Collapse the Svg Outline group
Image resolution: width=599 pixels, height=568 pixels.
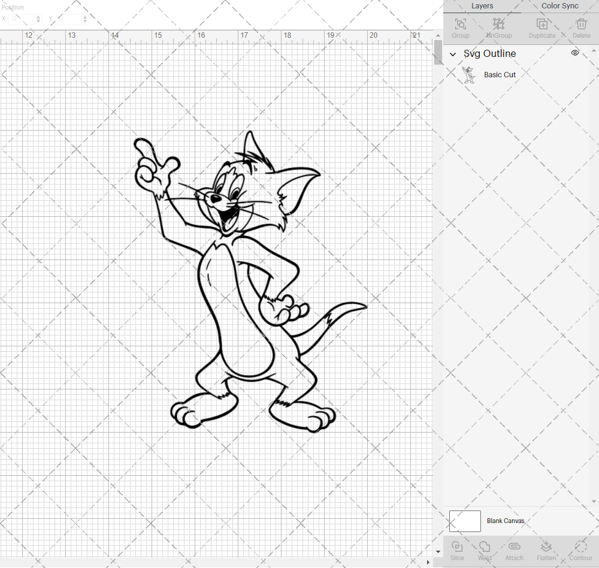tap(453, 54)
